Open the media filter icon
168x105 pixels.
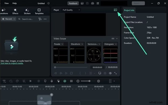40,19
